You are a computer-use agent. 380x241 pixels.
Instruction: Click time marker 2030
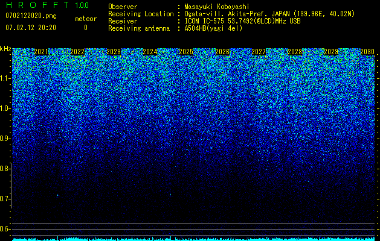[367, 52]
